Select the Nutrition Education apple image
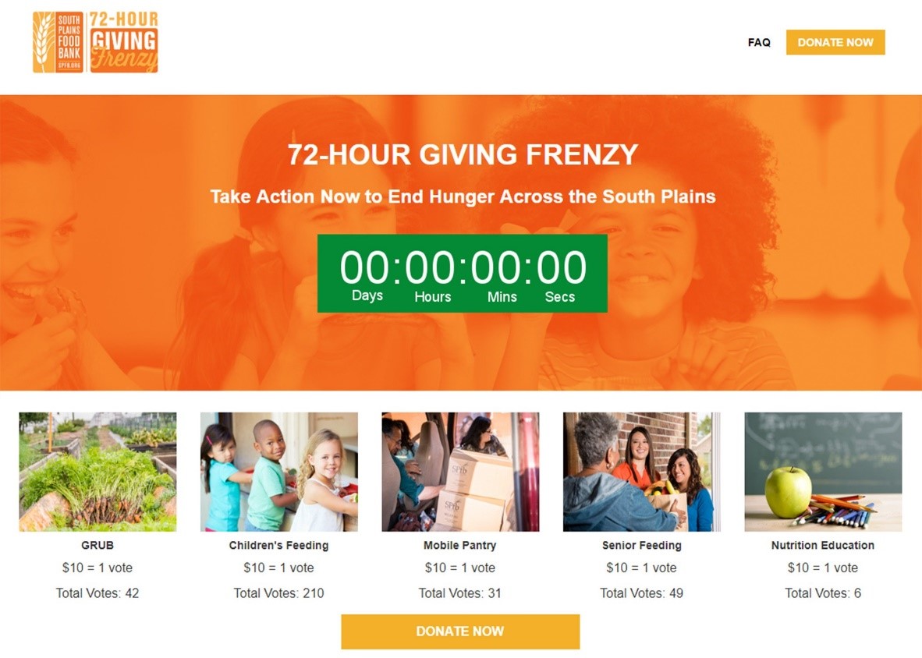The height and width of the screenshot is (658, 922). pyautogui.click(x=823, y=472)
